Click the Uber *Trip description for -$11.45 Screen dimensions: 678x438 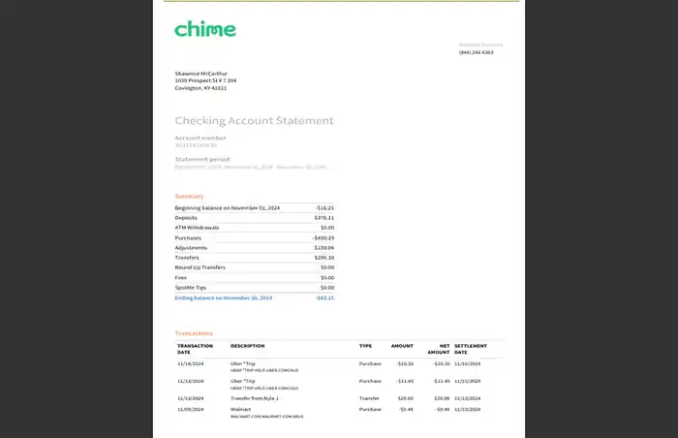click(x=243, y=381)
